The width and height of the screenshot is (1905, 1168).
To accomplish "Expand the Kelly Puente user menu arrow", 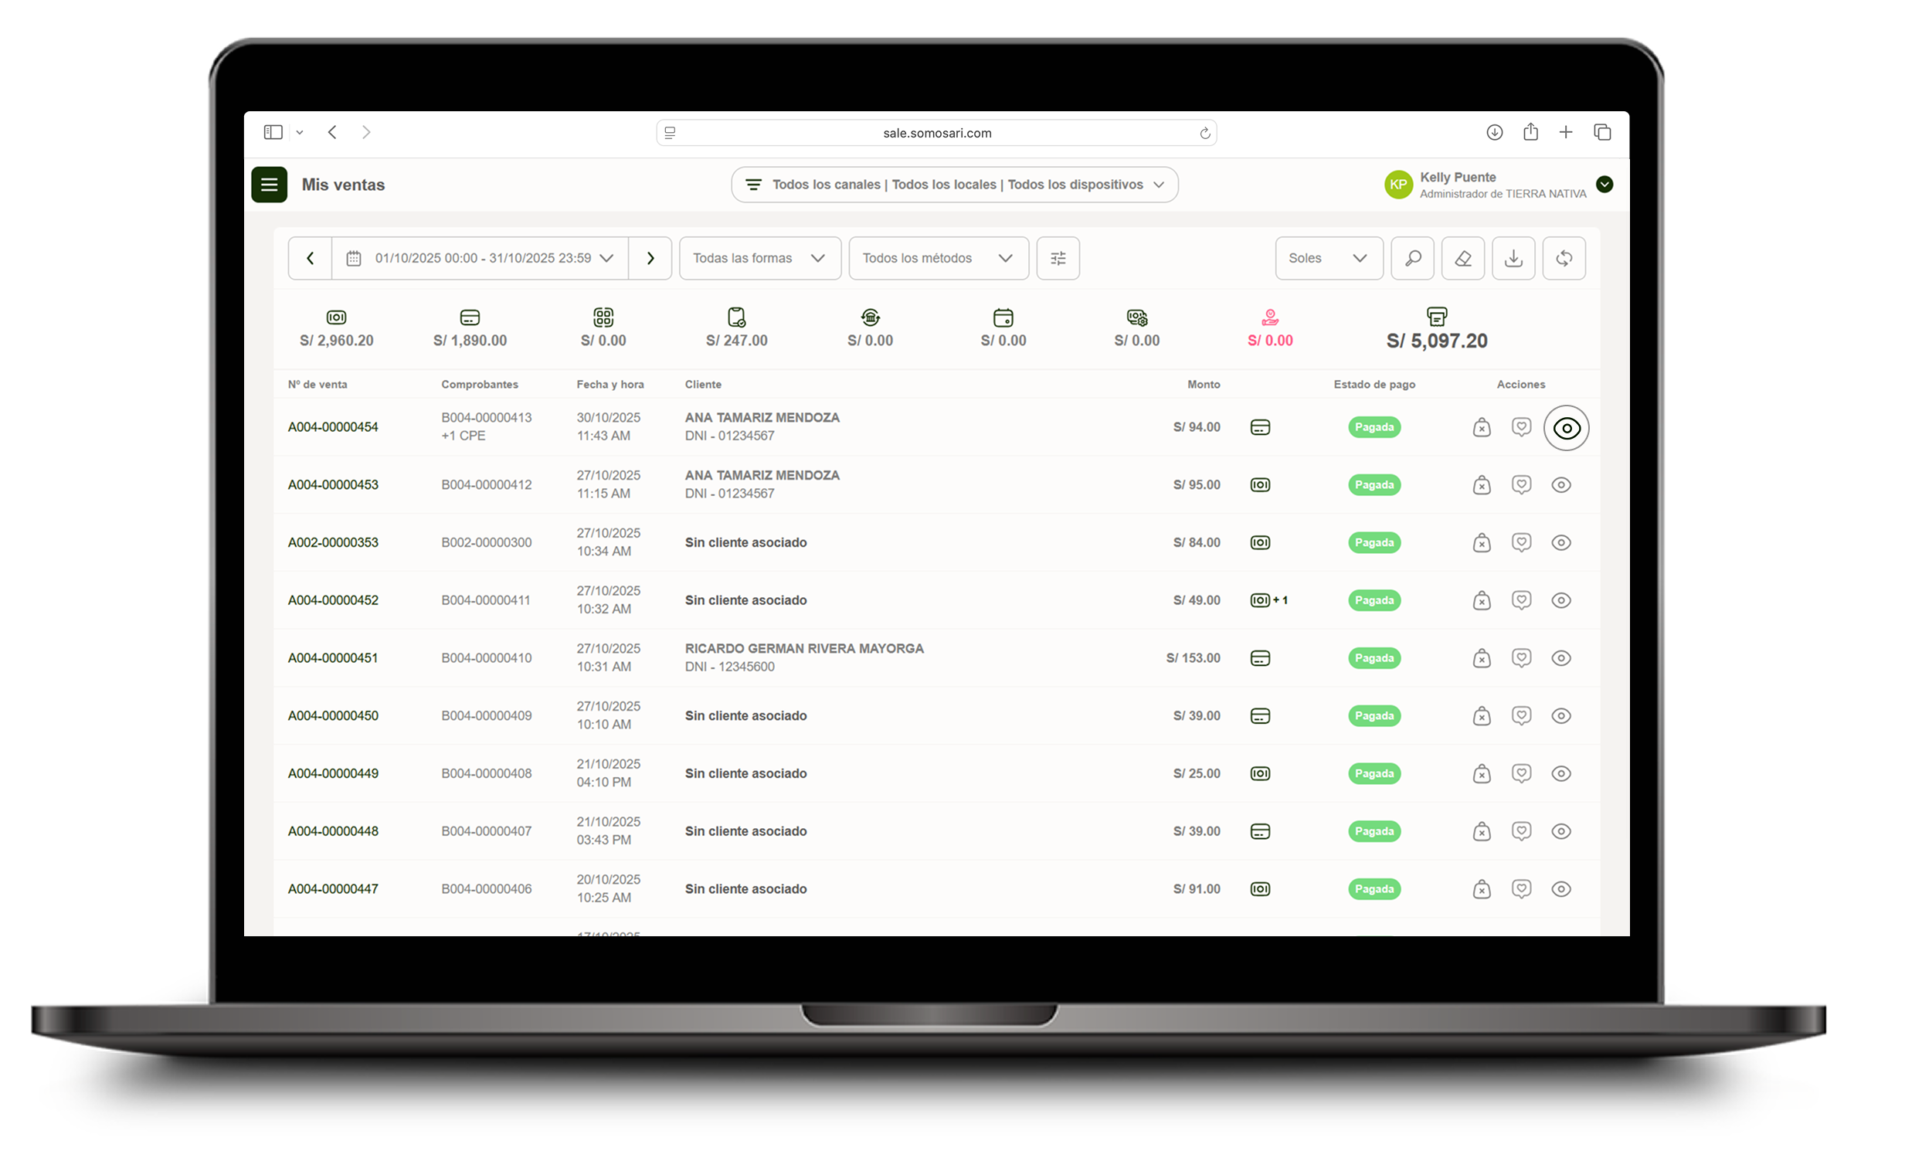I will (1604, 184).
